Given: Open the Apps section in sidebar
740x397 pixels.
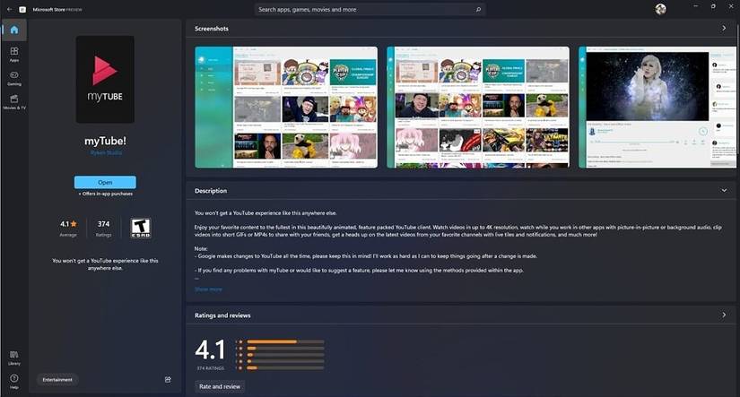Looking at the screenshot, I should click(14, 54).
